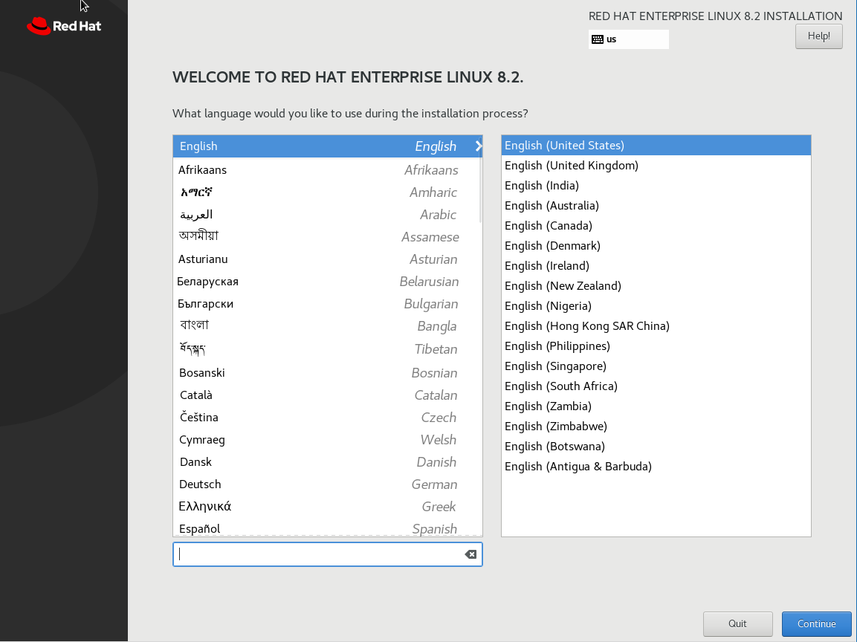Click the keyboard layout icon next to us
Image resolution: width=857 pixels, height=642 pixels.
click(598, 39)
